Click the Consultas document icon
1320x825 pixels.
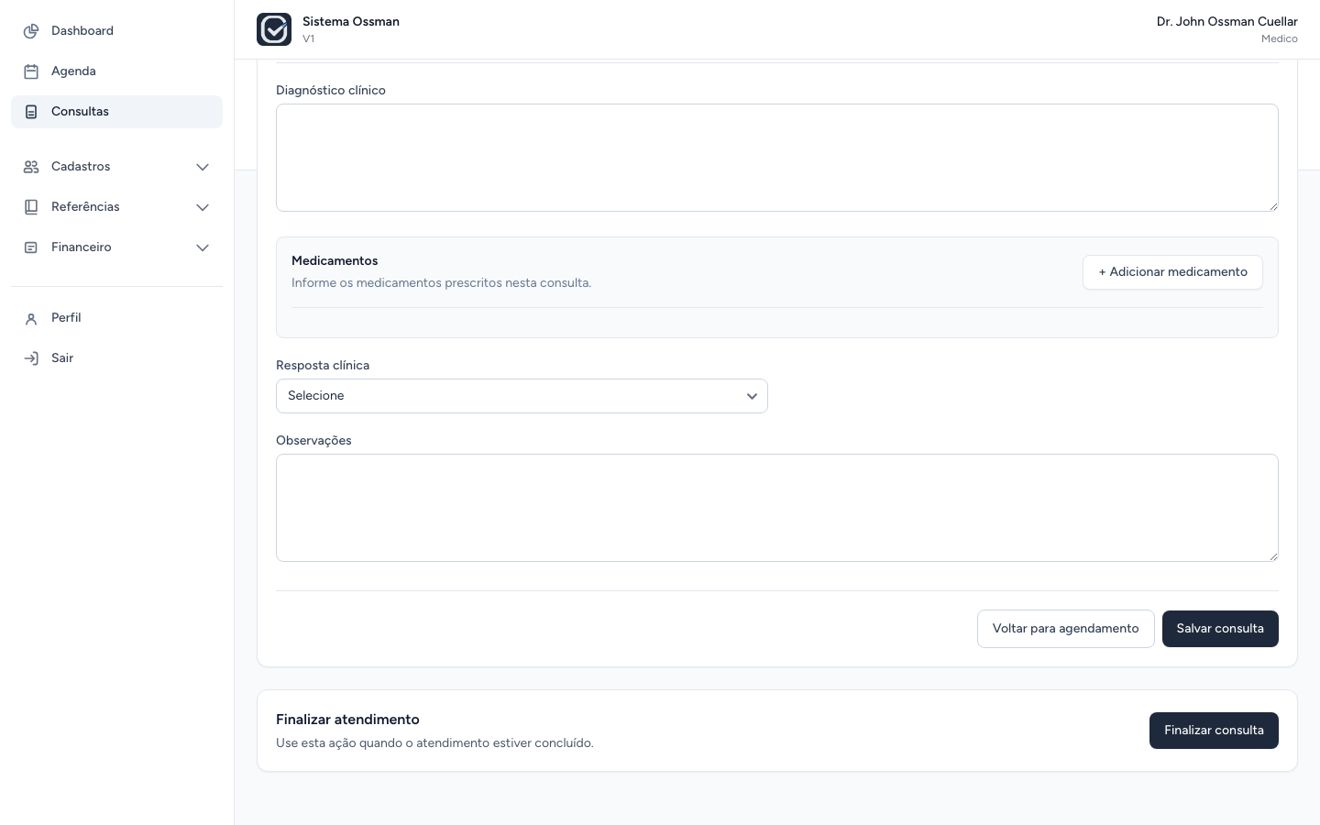tap(31, 112)
